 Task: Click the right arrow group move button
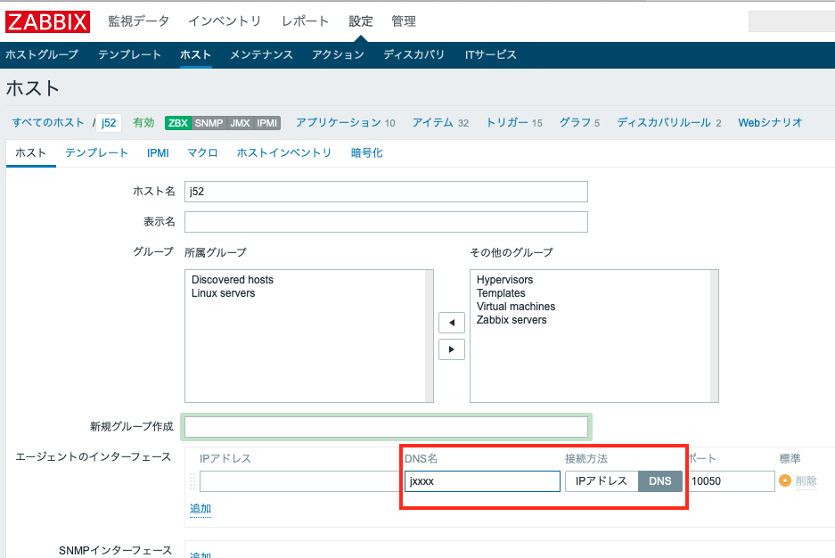tap(451, 349)
